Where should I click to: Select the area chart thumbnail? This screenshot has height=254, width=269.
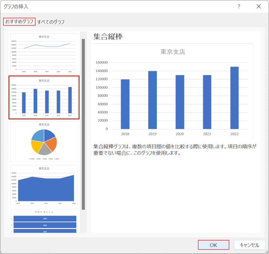point(44,185)
